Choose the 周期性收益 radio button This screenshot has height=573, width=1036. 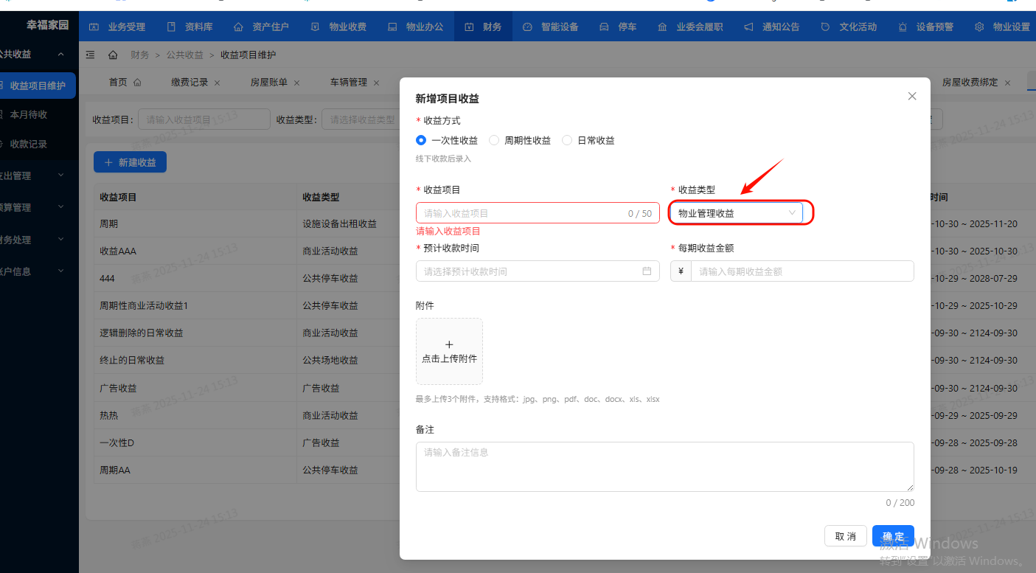point(493,140)
